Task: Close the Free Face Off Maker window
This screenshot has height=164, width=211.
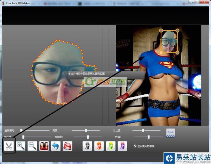Action: (x=204, y=2)
